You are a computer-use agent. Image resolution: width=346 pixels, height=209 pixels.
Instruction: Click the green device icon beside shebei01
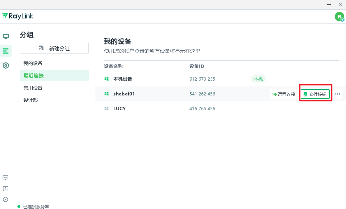click(107, 94)
